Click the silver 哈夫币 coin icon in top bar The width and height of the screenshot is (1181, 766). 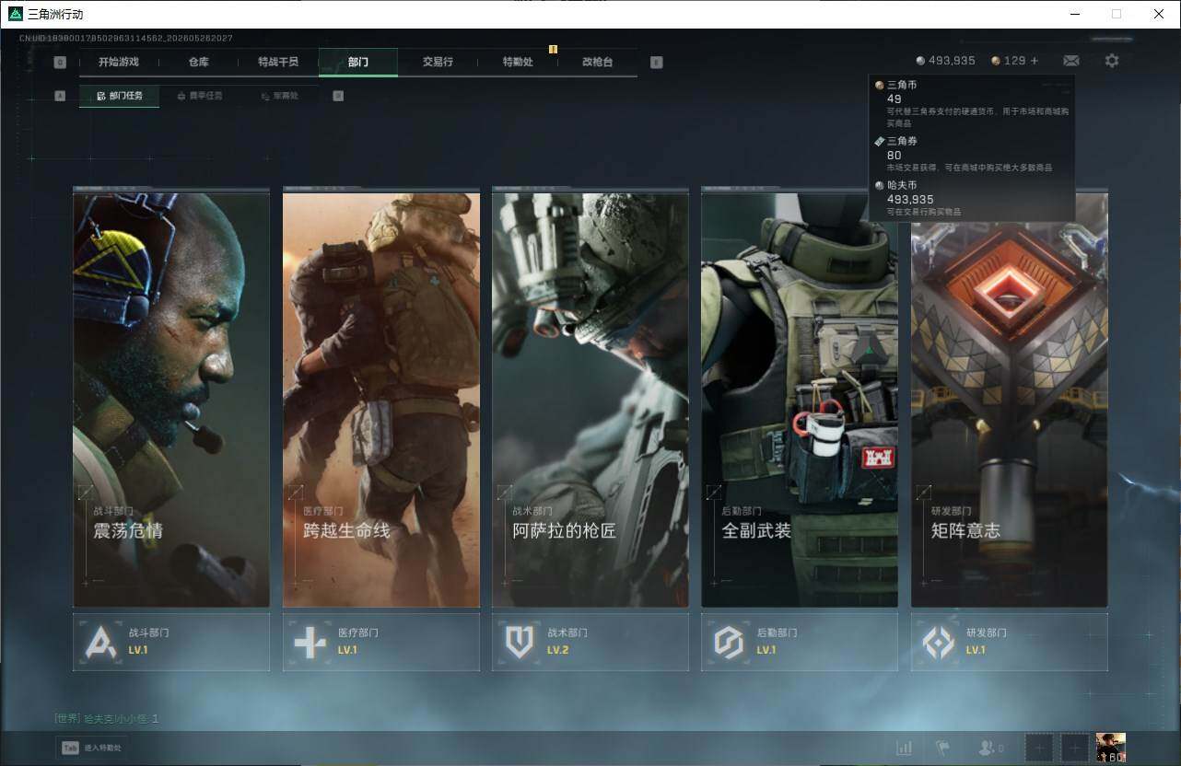pos(920,61)
